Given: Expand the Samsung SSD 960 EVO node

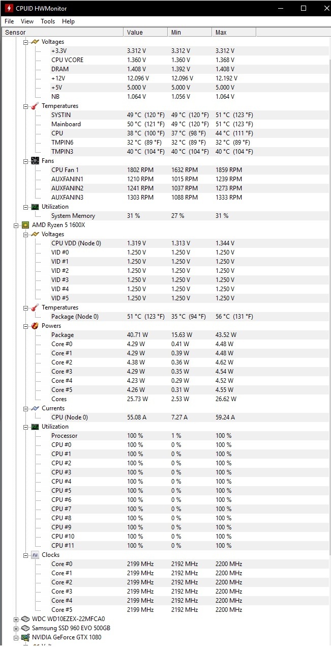Looking at the screenshot, I should [x=16, y=628].
